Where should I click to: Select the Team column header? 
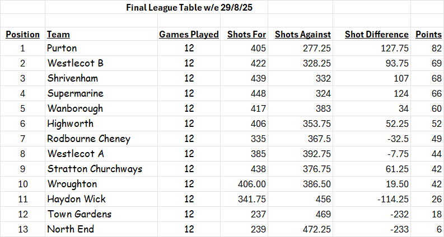58,35
